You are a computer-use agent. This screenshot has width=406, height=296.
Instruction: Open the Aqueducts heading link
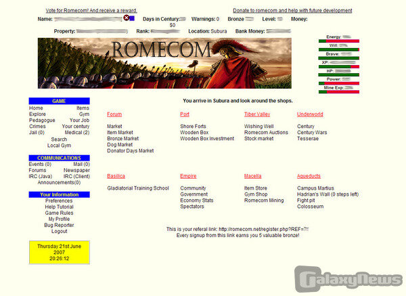pyautogui.click(x=309, y=176)
